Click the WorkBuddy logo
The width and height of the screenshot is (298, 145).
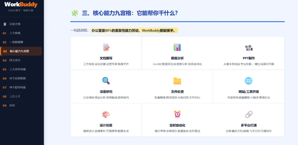coord(21,5)
